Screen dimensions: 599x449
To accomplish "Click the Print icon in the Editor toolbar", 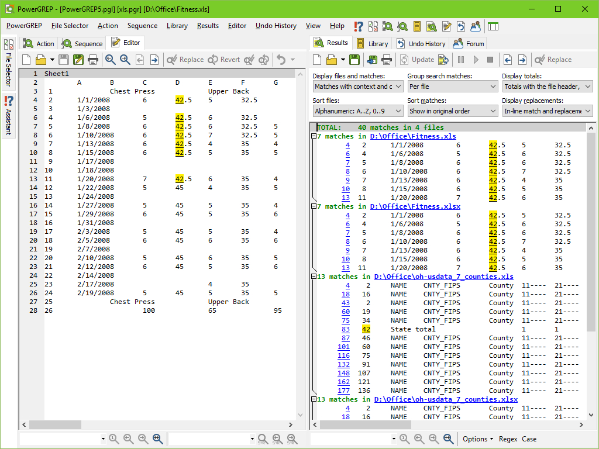I will [93, 60].
